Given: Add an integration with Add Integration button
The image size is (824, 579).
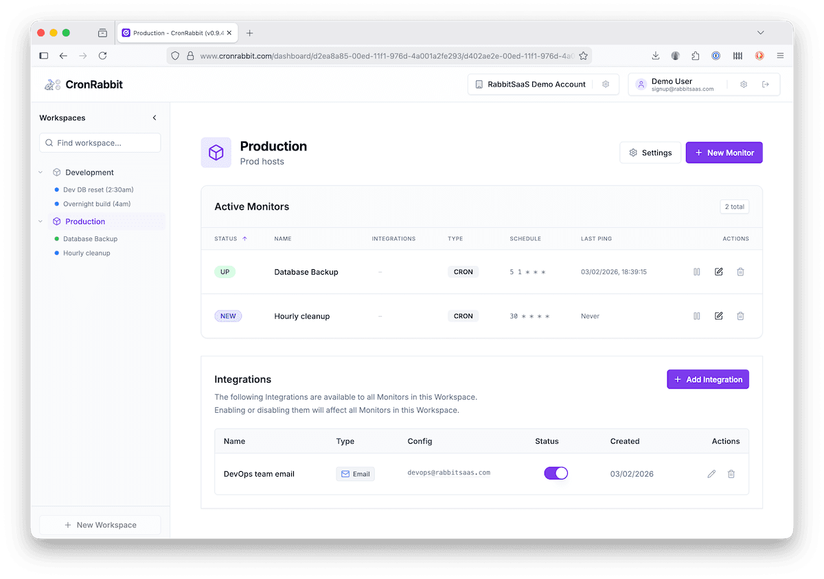Looking at the screenshot, I should coord(707,378).
